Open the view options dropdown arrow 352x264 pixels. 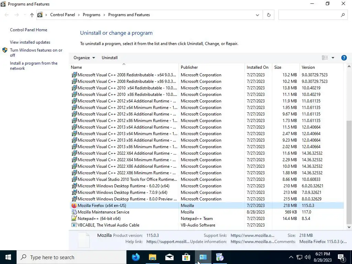(333, 58)
